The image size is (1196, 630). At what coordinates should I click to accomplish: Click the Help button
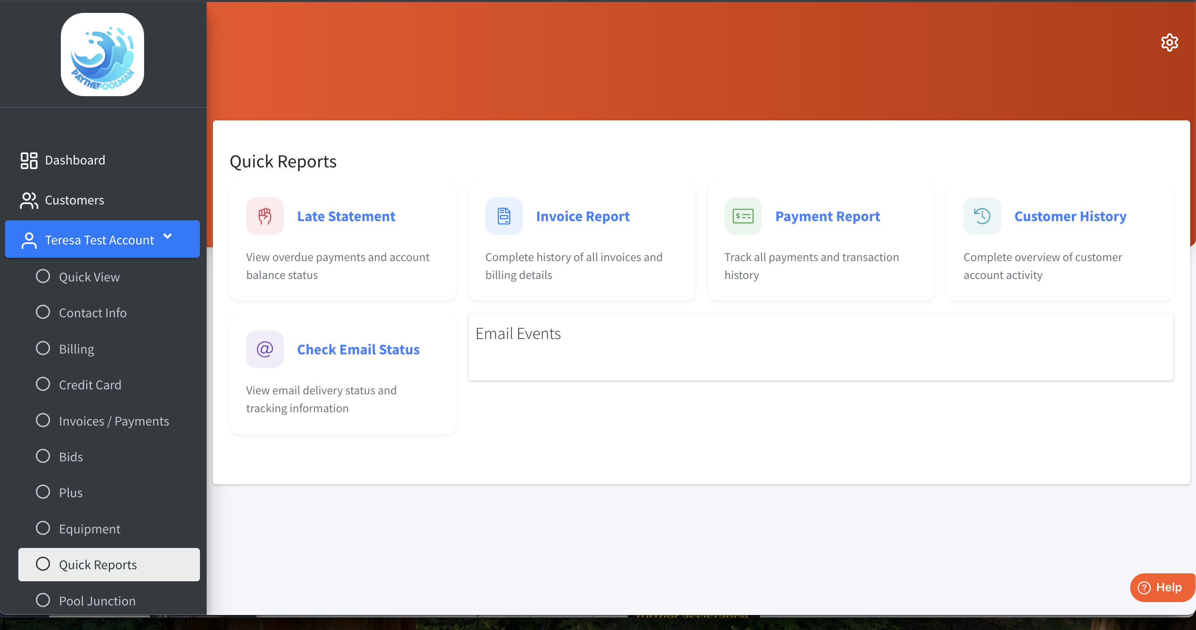click(1162, 587)
